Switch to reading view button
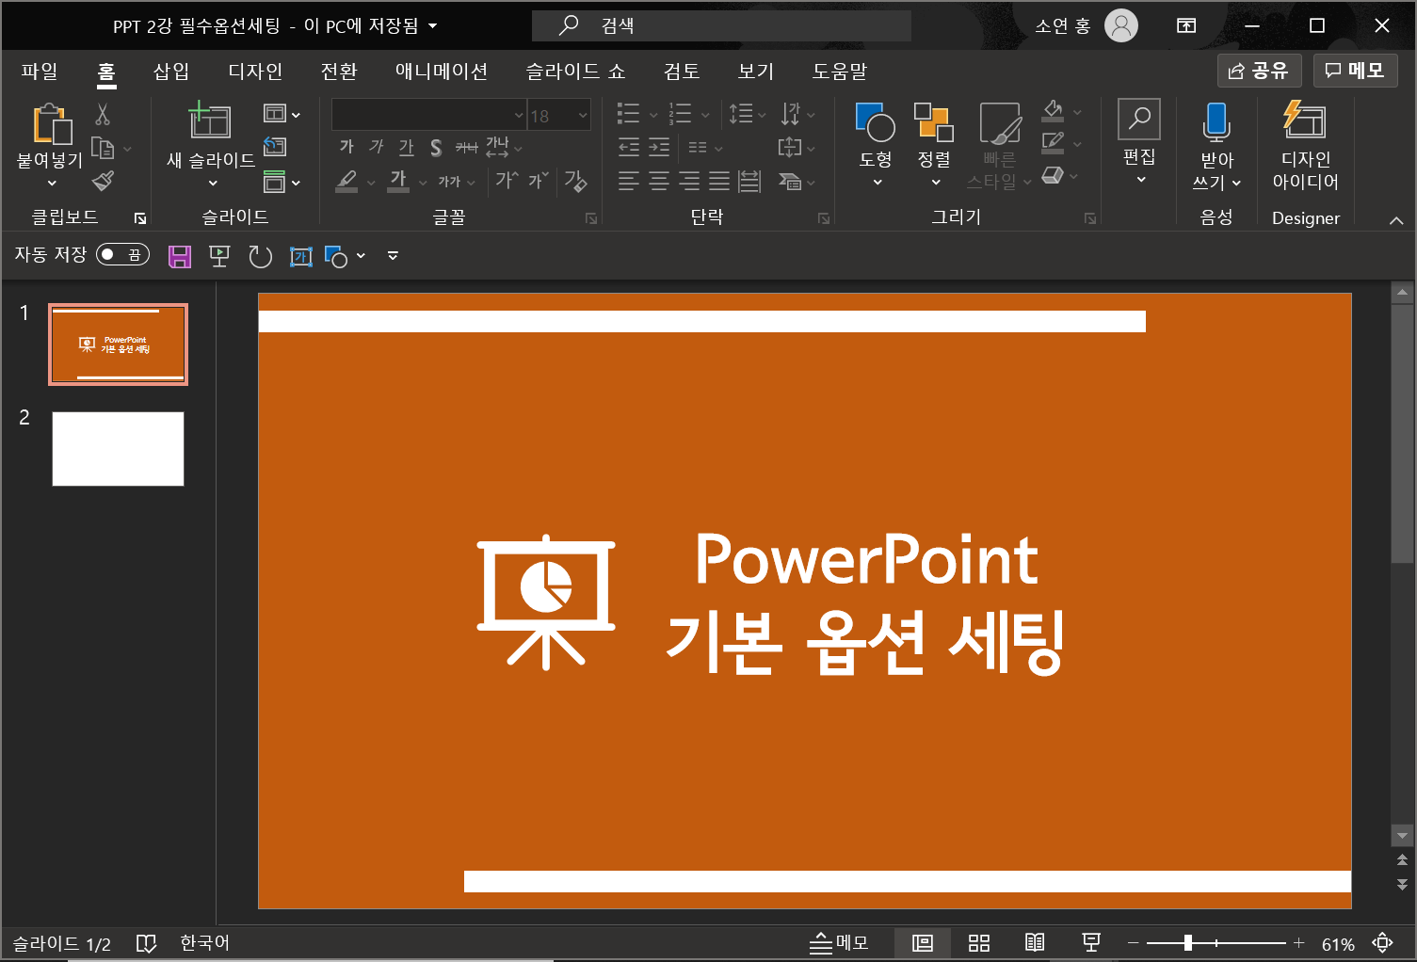This screenshot has width=1417, height=962. coord(1035,942)
